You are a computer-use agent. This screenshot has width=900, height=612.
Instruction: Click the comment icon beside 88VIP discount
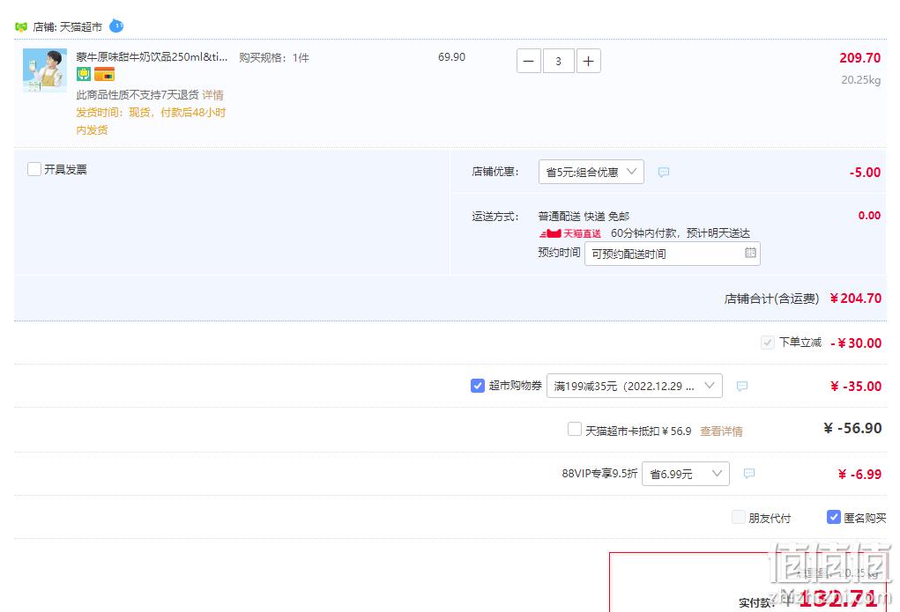click(x=749, y=473)
